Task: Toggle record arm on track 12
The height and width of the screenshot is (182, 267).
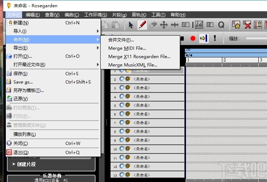Action: pos(128,166)
